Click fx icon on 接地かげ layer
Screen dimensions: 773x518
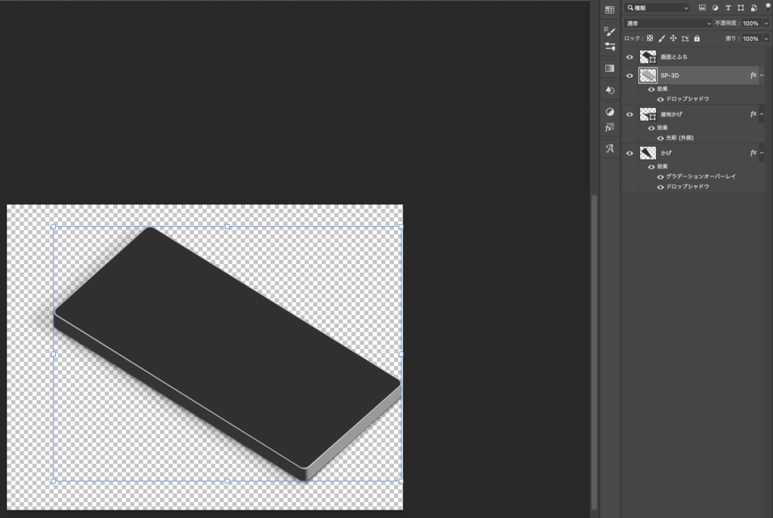753,115
